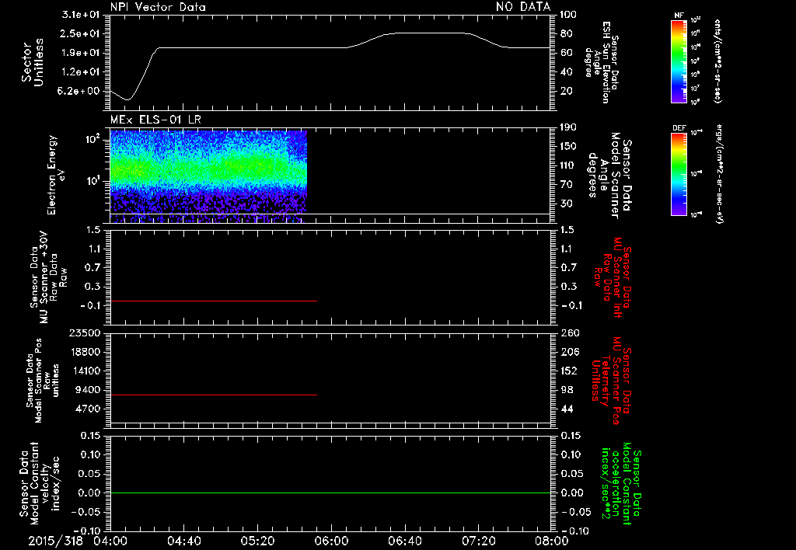
Task: Click the 80 degree tick on Sun elevation axis
Action: pyautogui.click(x=566, y=33)
